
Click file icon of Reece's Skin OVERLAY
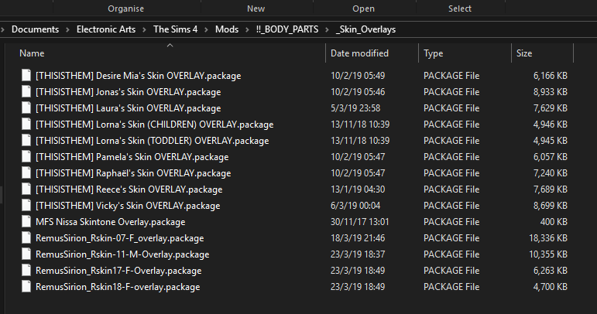26,189
